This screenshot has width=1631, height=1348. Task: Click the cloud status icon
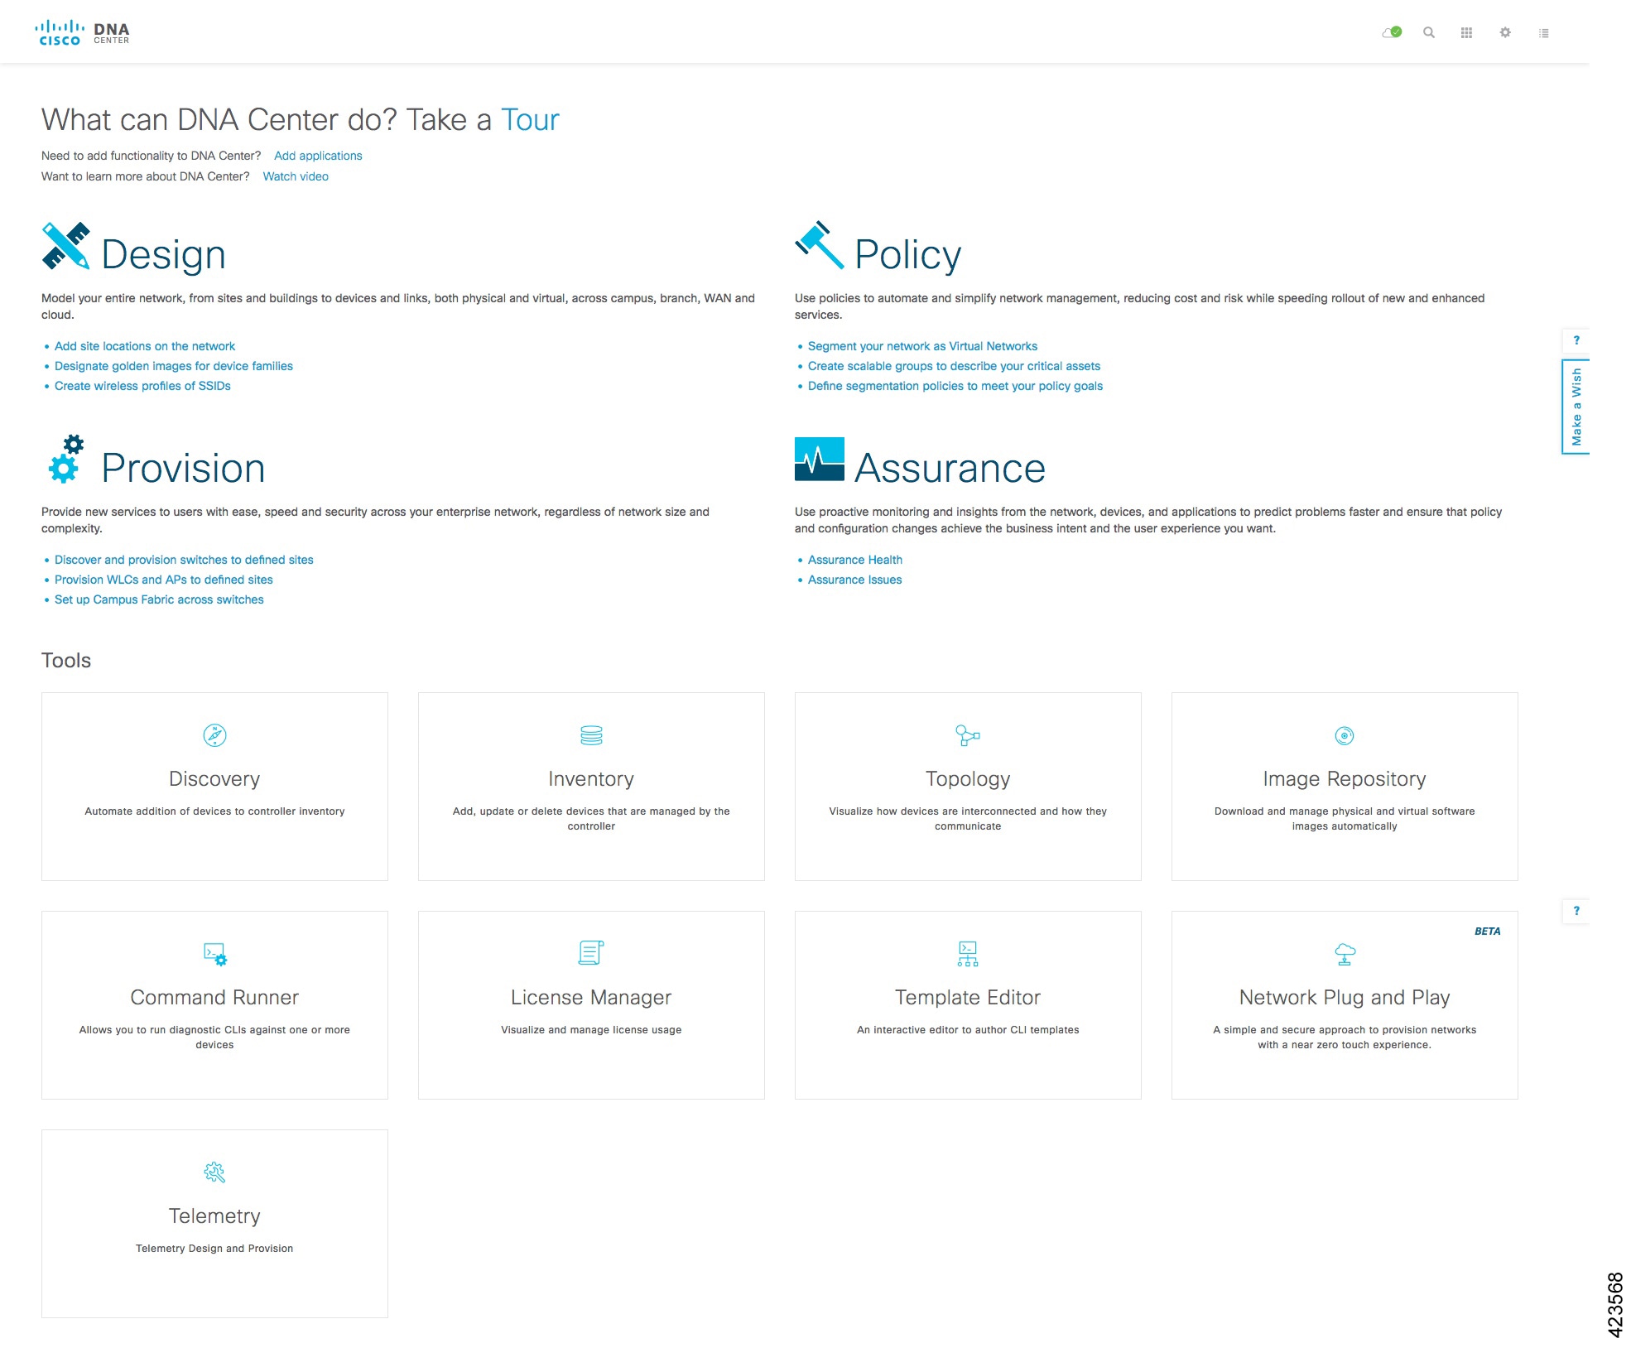[x=1392, y=32]
